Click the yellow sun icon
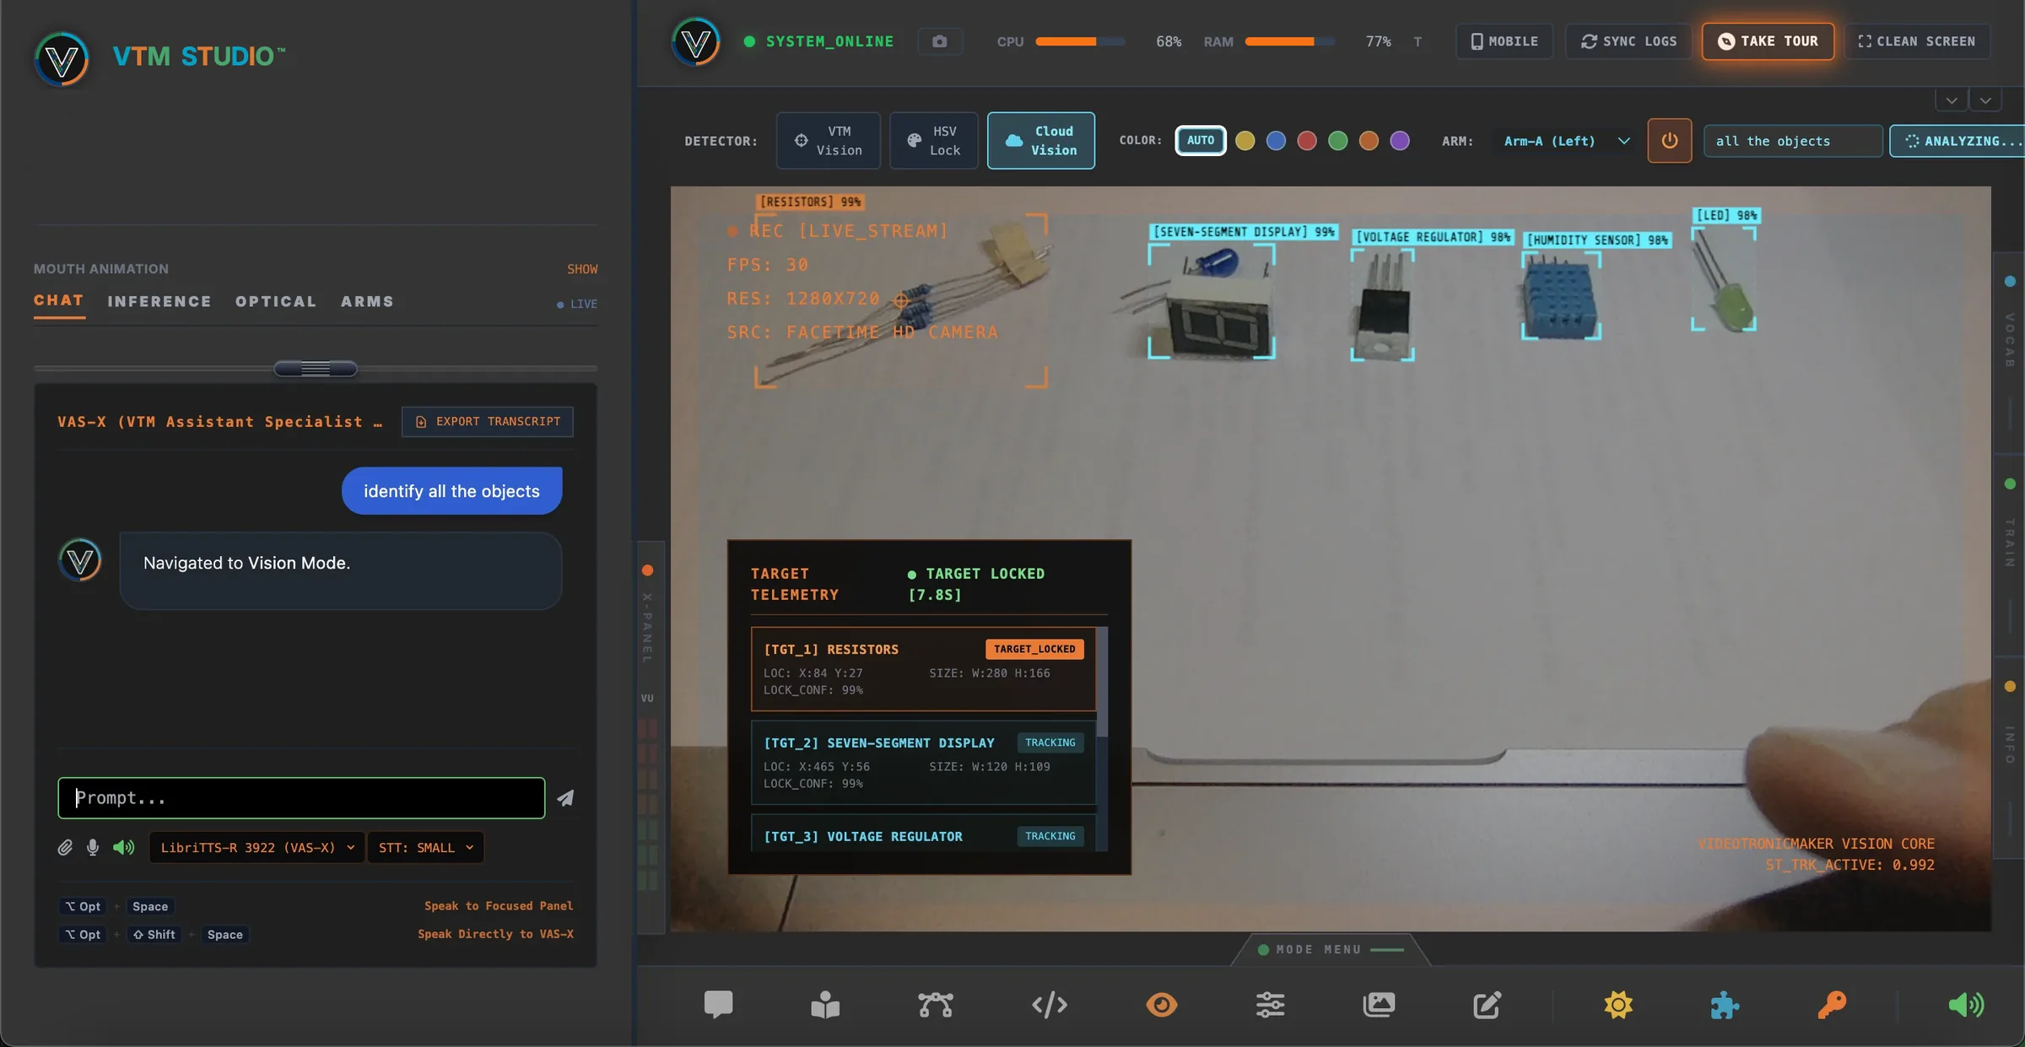Viewport: 2025px width, 1047px height. tap(1618, 1004)
